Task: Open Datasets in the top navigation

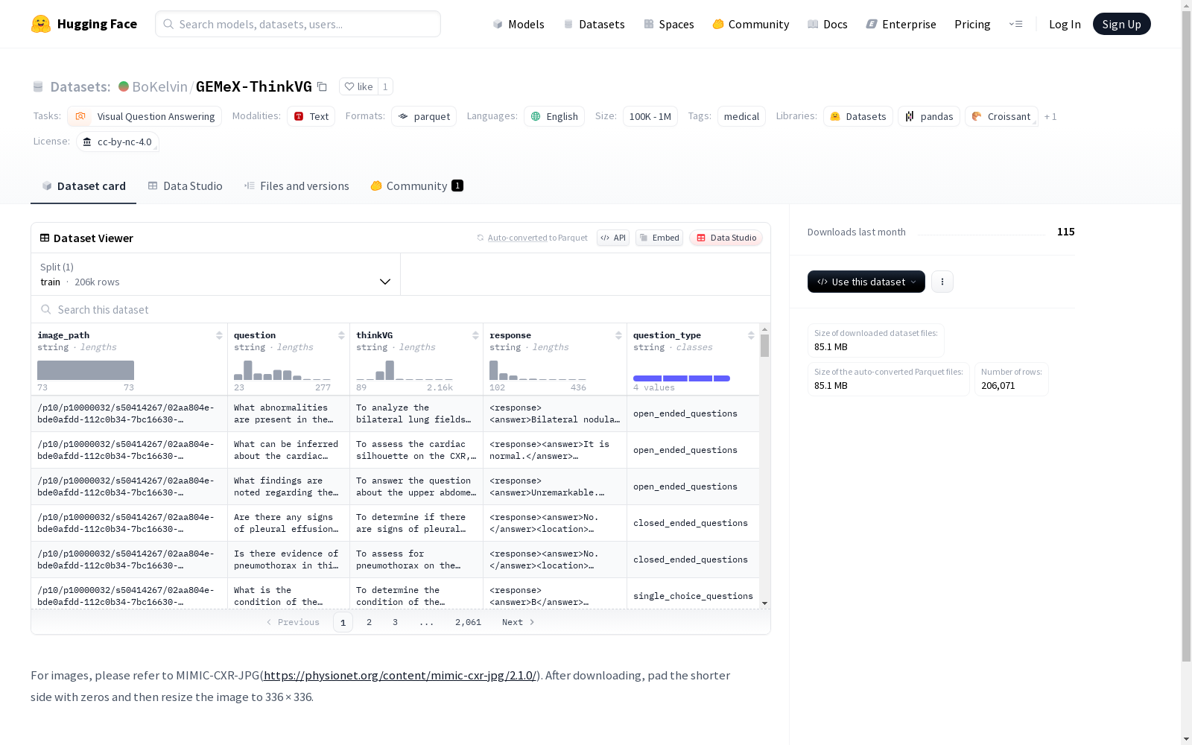Action: (x=594, y=24)
